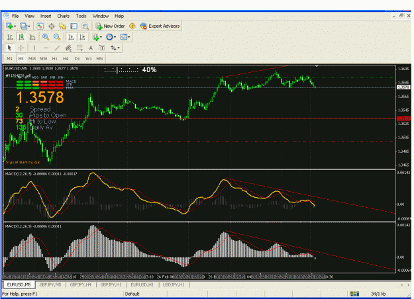Select the Text Label tool

(x=102, y=48)
